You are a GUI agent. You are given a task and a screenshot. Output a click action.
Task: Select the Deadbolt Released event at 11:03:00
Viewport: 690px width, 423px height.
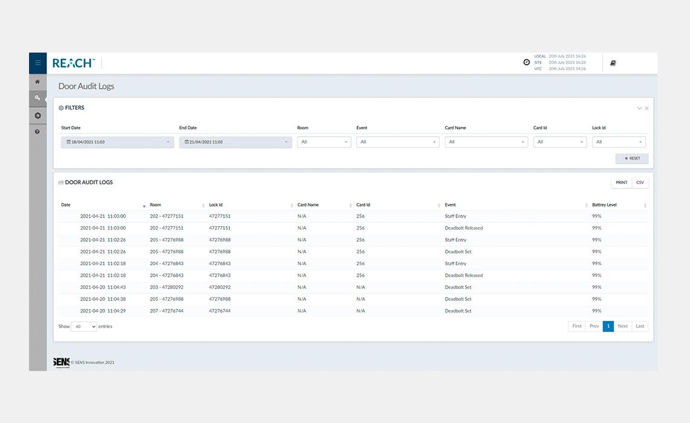tap(464, 228)
